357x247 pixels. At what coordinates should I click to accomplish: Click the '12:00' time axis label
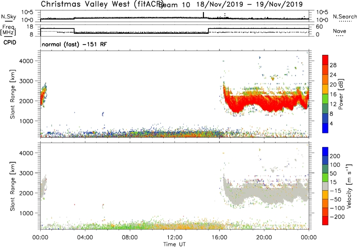[x=174, y=238]
